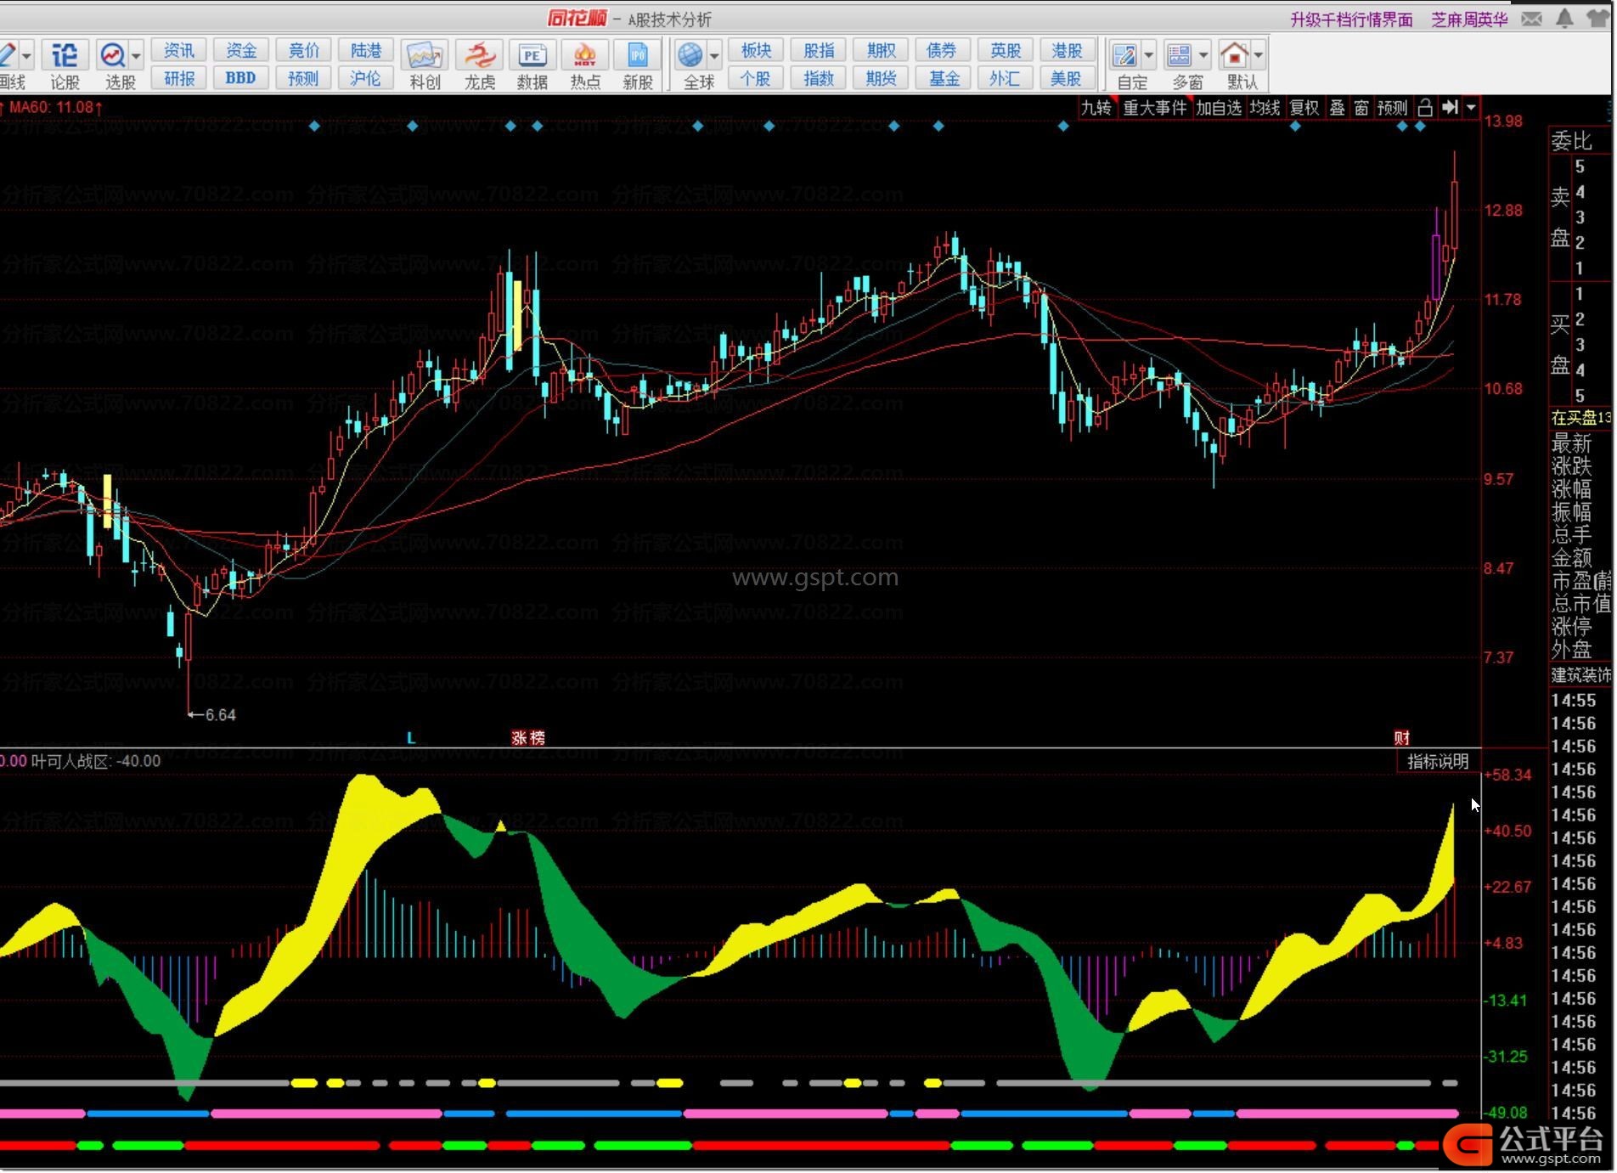Click the yellow highlighted candlestick near price peak
The image size is (1617, 1173).
click(x=516, y=314)
